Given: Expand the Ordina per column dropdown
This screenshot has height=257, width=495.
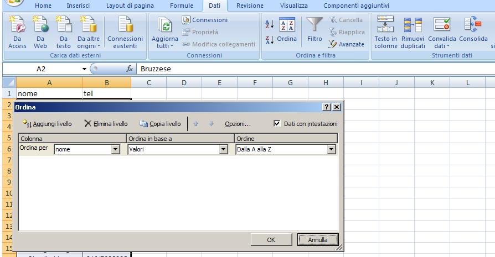Looking at the screenshot, I should click(x=116, y=149).
